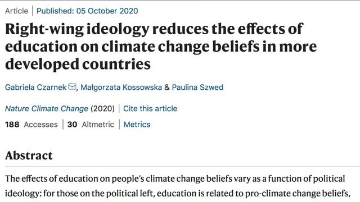Click the 'Accesses' label text
360x202 pixels.
pyautogui.click(x=41, y=125)
